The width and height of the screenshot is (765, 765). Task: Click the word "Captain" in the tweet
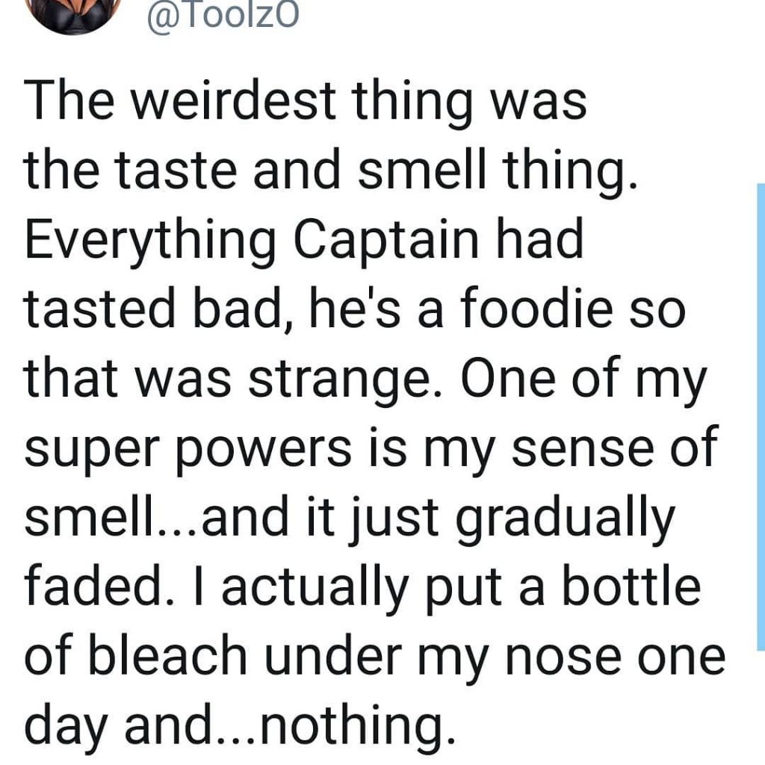(x=386, y=243)
